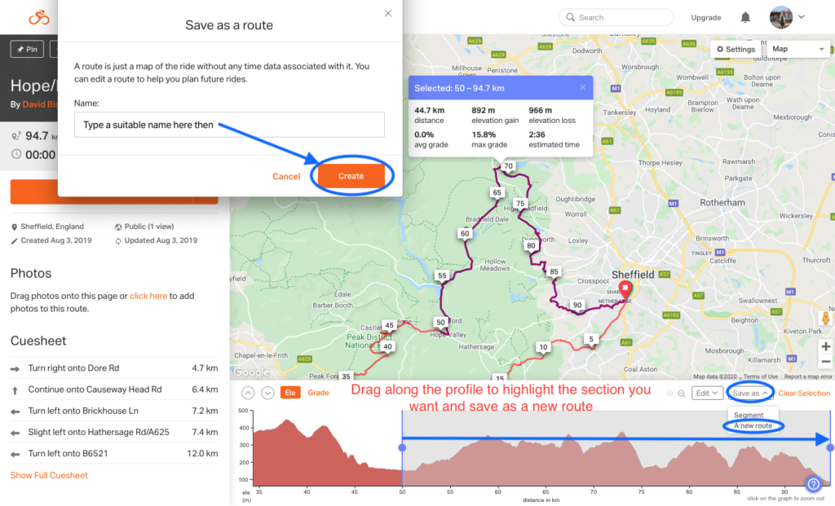Open the Map type dropdown
835x506 pixels.
797,49
